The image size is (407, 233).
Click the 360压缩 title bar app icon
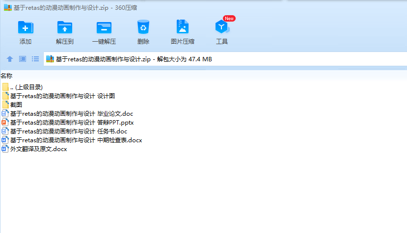pos(8,7)
